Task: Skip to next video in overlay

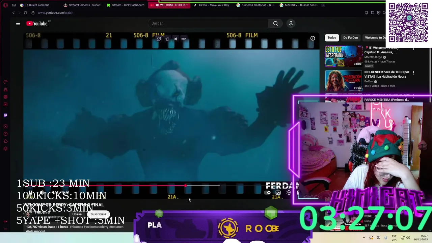Action: [175, 39]
